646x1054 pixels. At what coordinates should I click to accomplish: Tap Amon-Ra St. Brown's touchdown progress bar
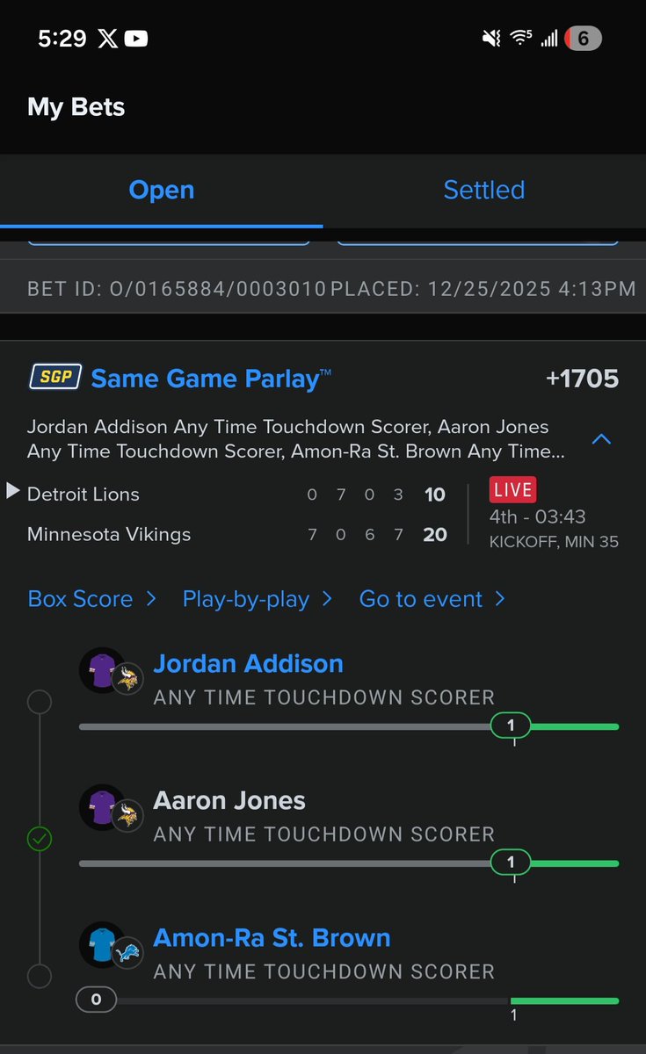point(348,1000)
